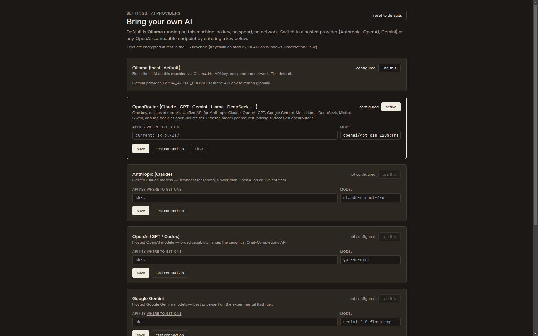This screenshot has width=538, height=336.
Task: Click the Google Gemini title
Action: coord(148,298)
